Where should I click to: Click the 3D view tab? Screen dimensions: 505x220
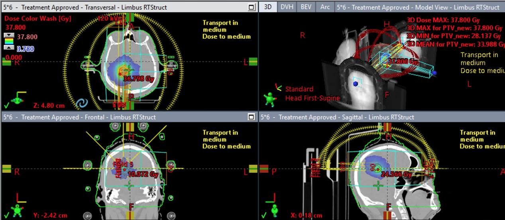pyautogui.click(x=268, y=7)
